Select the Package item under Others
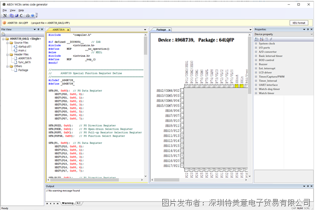Screen dimensions: 315x210 (x=23, y=70)
